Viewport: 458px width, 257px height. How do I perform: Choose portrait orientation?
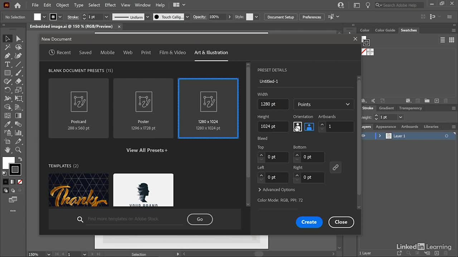[297, 126]
